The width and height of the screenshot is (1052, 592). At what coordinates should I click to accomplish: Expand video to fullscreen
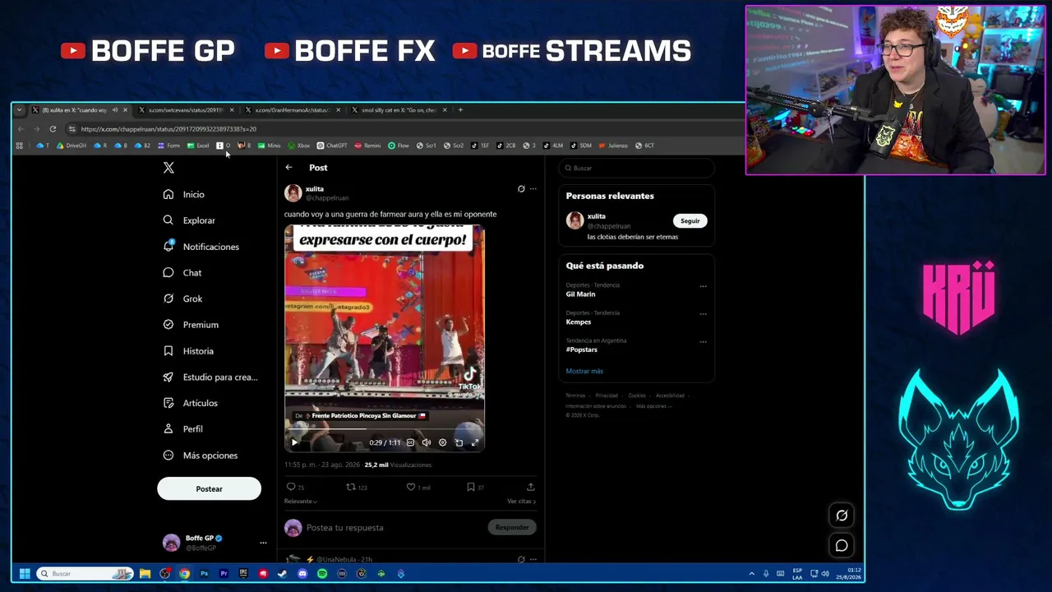(x=475, y=442)
